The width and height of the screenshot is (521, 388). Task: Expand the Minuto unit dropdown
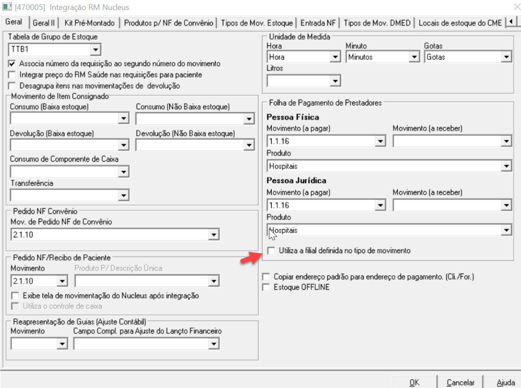tap(414, 57)
